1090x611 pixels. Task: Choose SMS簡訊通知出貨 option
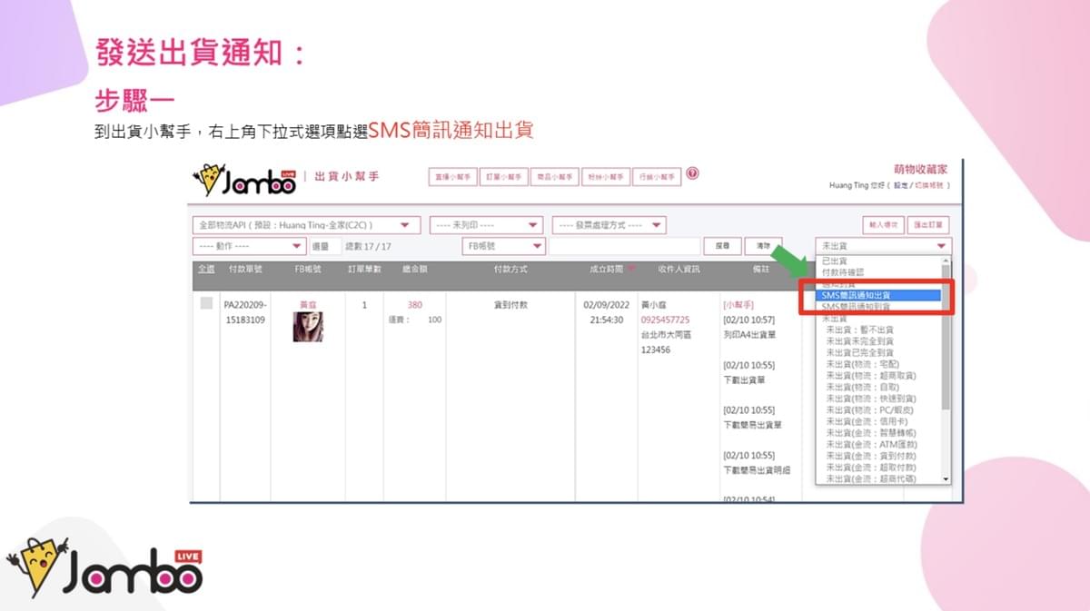877,296
